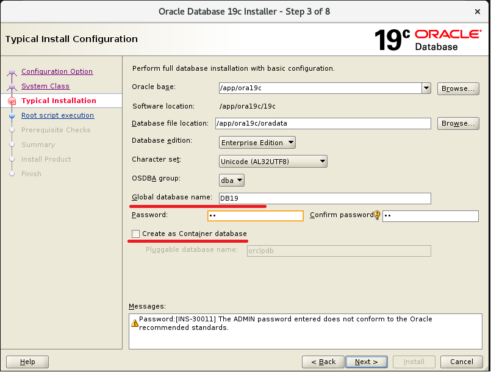Click the Messages label
The width and height of the screenshot is (491, 372).
point(147,307)
